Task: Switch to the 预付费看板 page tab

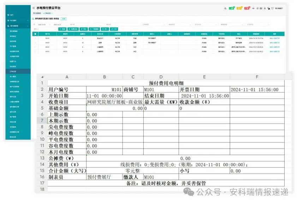Action: pos(37,13)
